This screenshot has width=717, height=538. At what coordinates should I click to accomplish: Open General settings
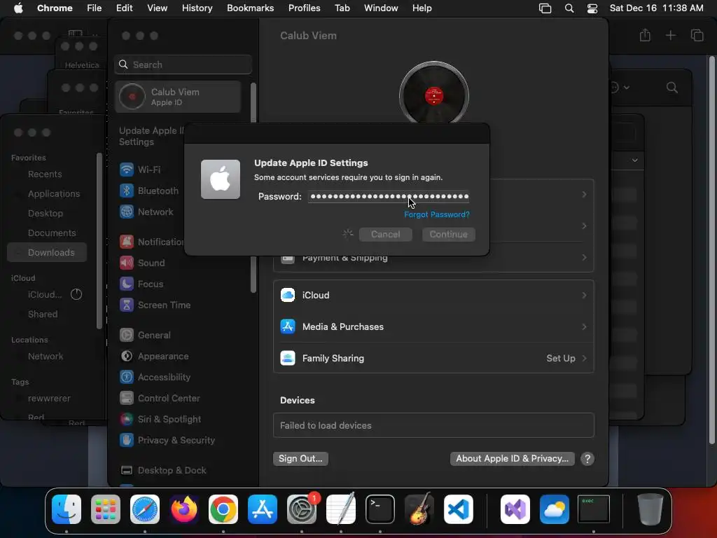[145, 336]
